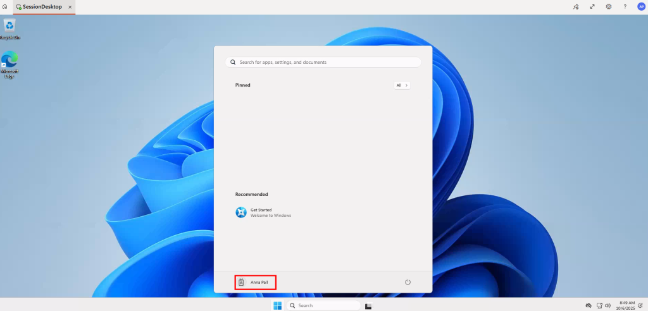
Task: Click the power button in Start menu
Action: (x=408, y=282)
